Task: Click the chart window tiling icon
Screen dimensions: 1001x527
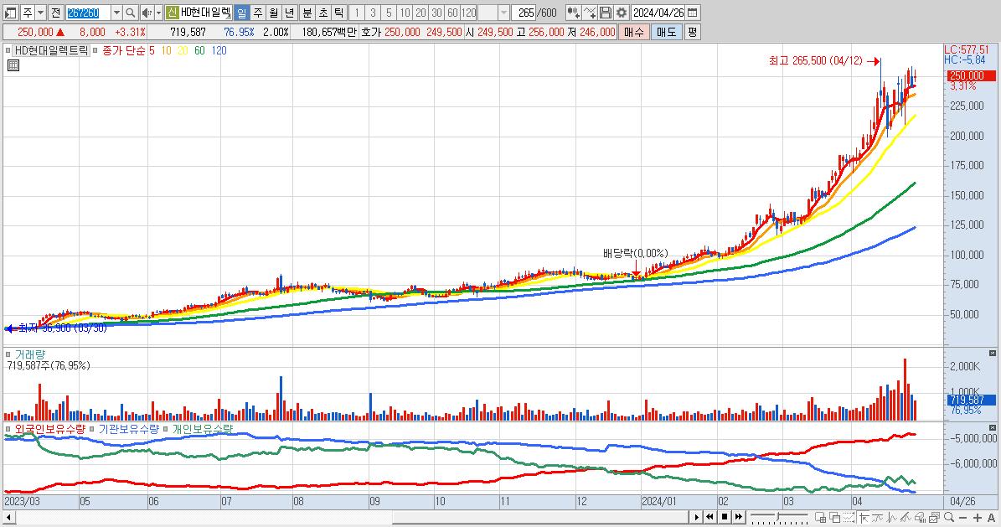Action: (821, 518)
